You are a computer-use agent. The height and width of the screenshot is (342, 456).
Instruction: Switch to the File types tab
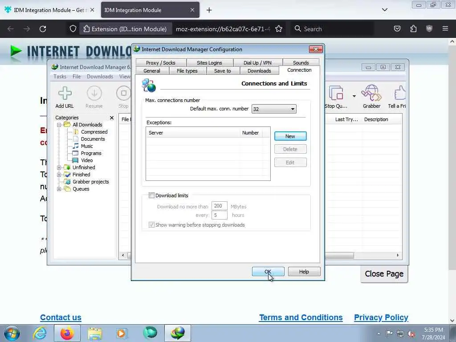tap(187, 71)
